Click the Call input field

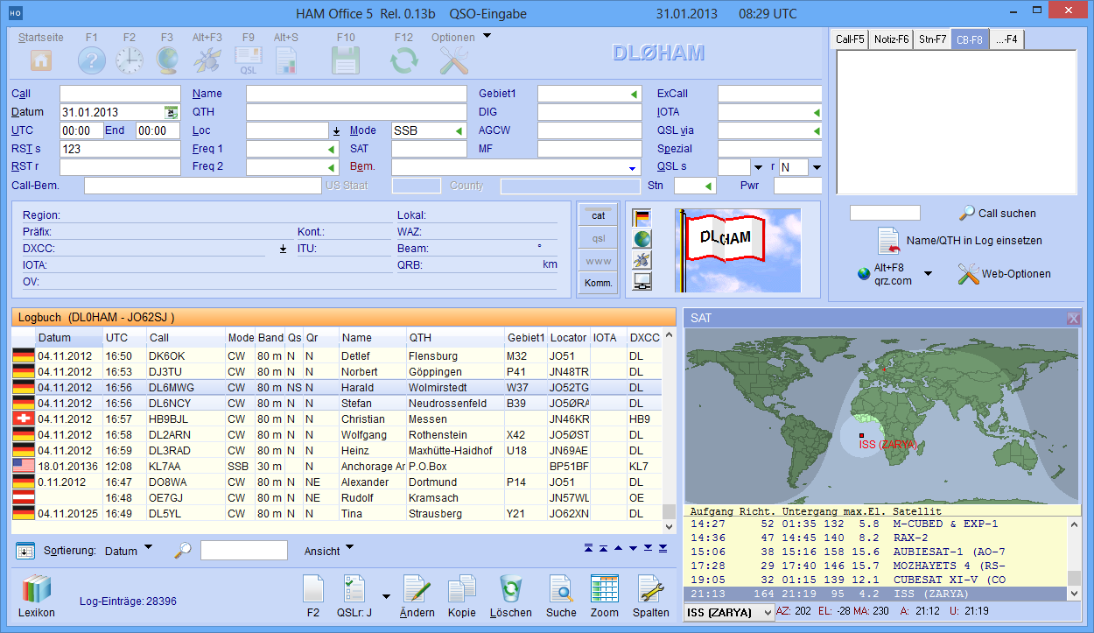[x=120, y=94]
